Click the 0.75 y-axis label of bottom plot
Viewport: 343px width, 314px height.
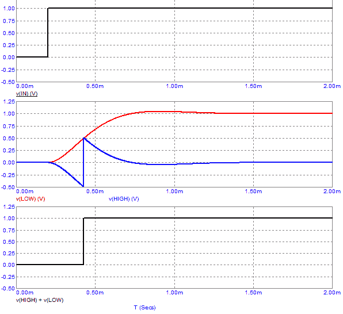coord(9,230)
